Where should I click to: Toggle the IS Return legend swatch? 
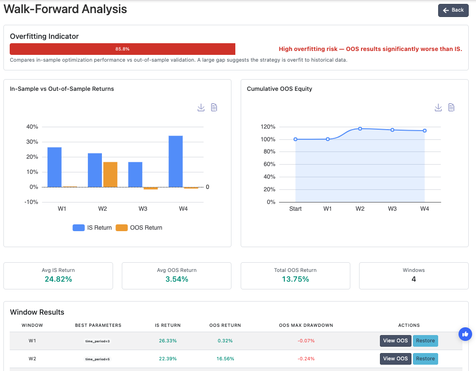coord(79,228)
